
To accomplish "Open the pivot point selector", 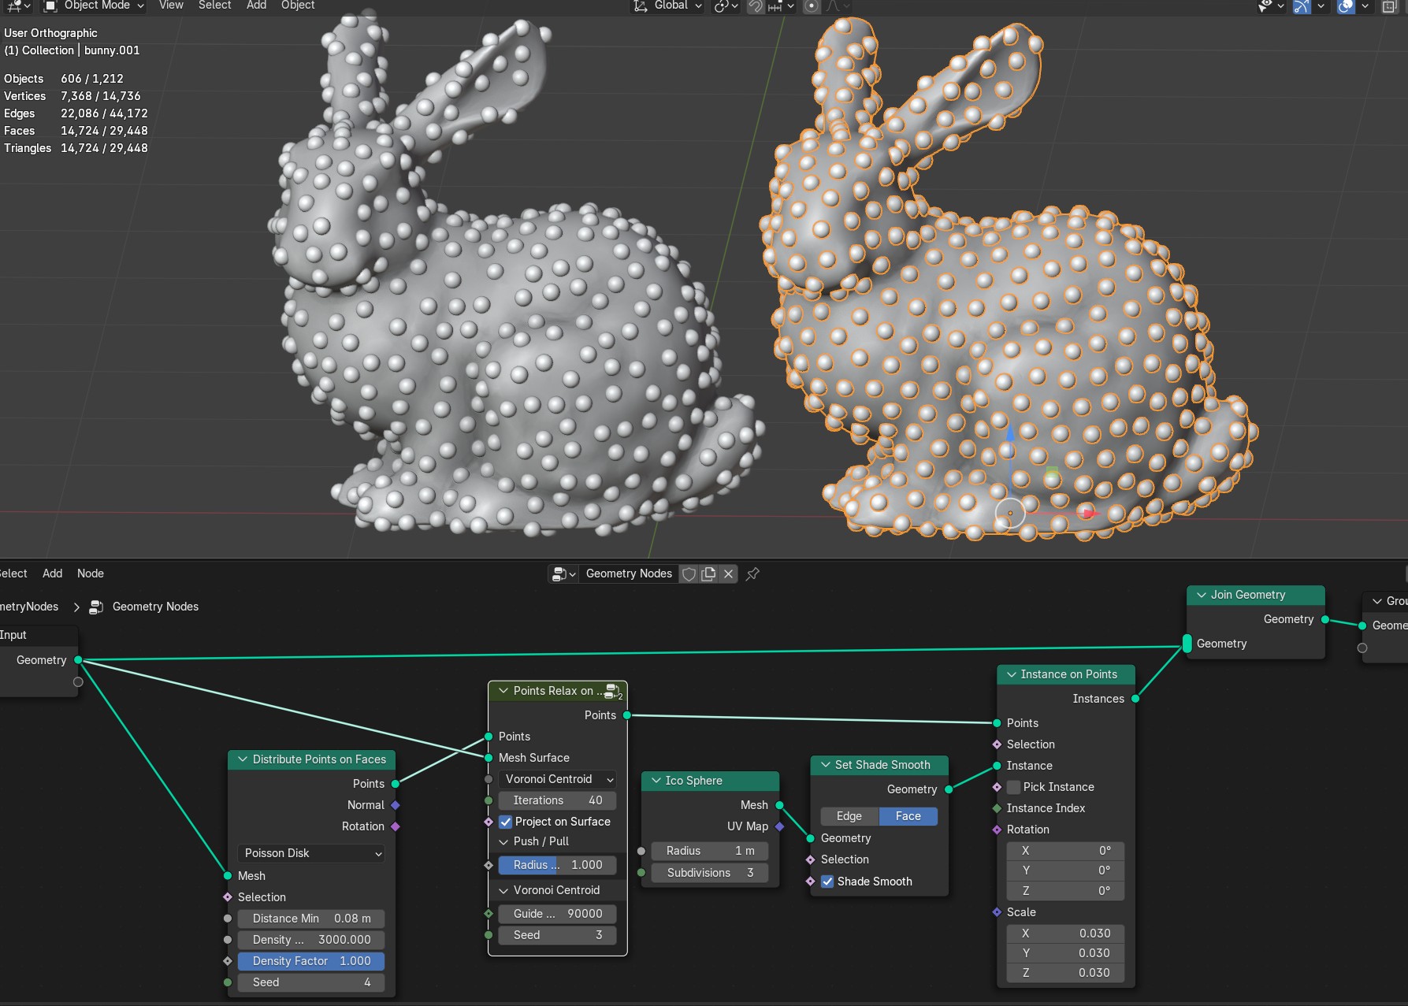I will [726, 6].
